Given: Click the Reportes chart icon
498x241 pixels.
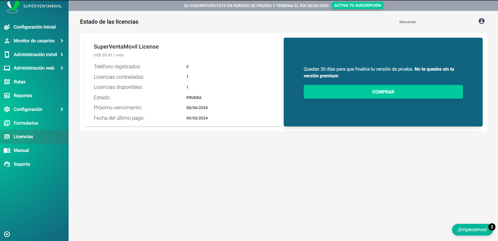Looking at the screenshot, I should pyautogui.click(x=7, y=96).
